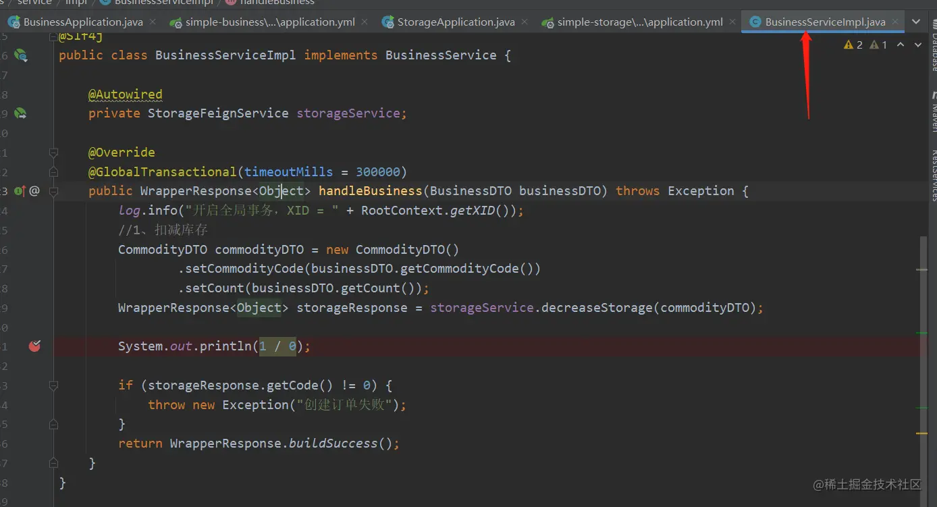Click storageResponse.getCode() in the if condition
The width and height of the screenshot is (937, 507).
[240, 385]
